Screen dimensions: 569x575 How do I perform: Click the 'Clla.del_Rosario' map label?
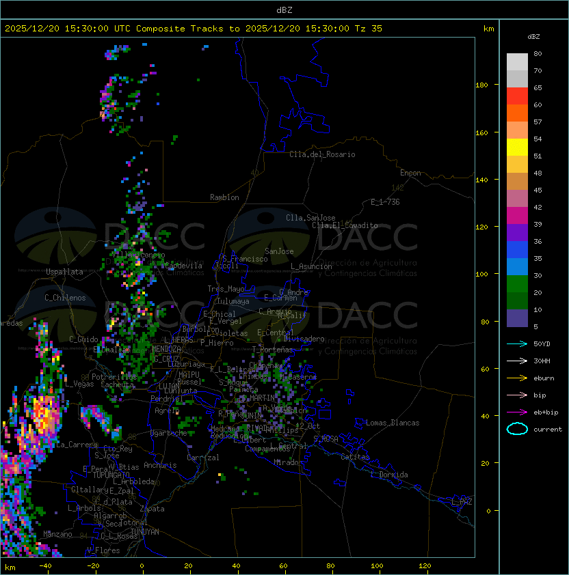[x=322, y=154]
